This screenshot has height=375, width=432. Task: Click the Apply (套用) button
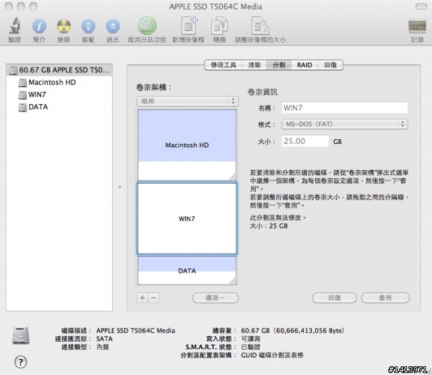(x=385, y=298)
